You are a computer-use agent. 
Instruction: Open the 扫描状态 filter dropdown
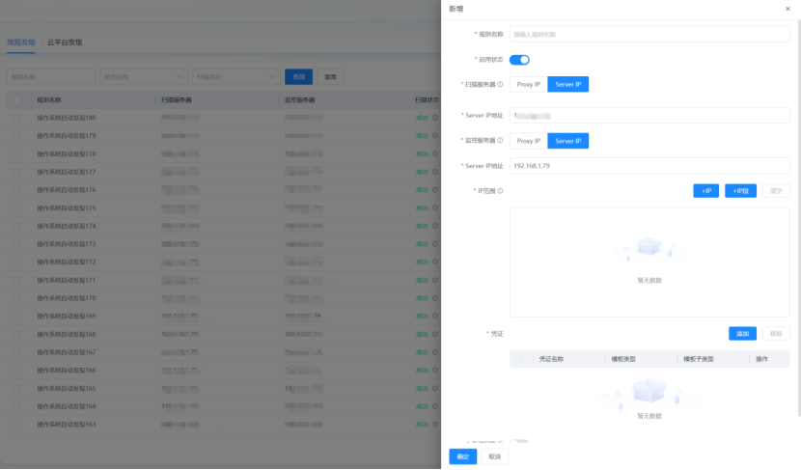click(235, 76)
